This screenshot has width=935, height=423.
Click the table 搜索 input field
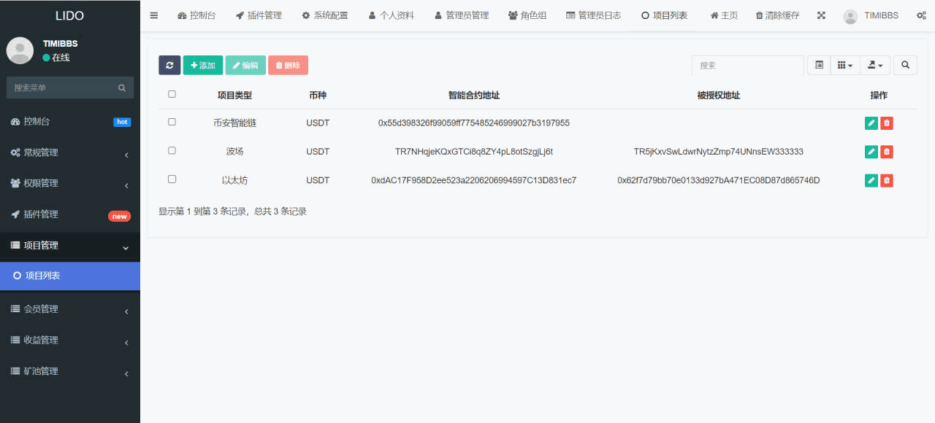[x=747, y=65]
